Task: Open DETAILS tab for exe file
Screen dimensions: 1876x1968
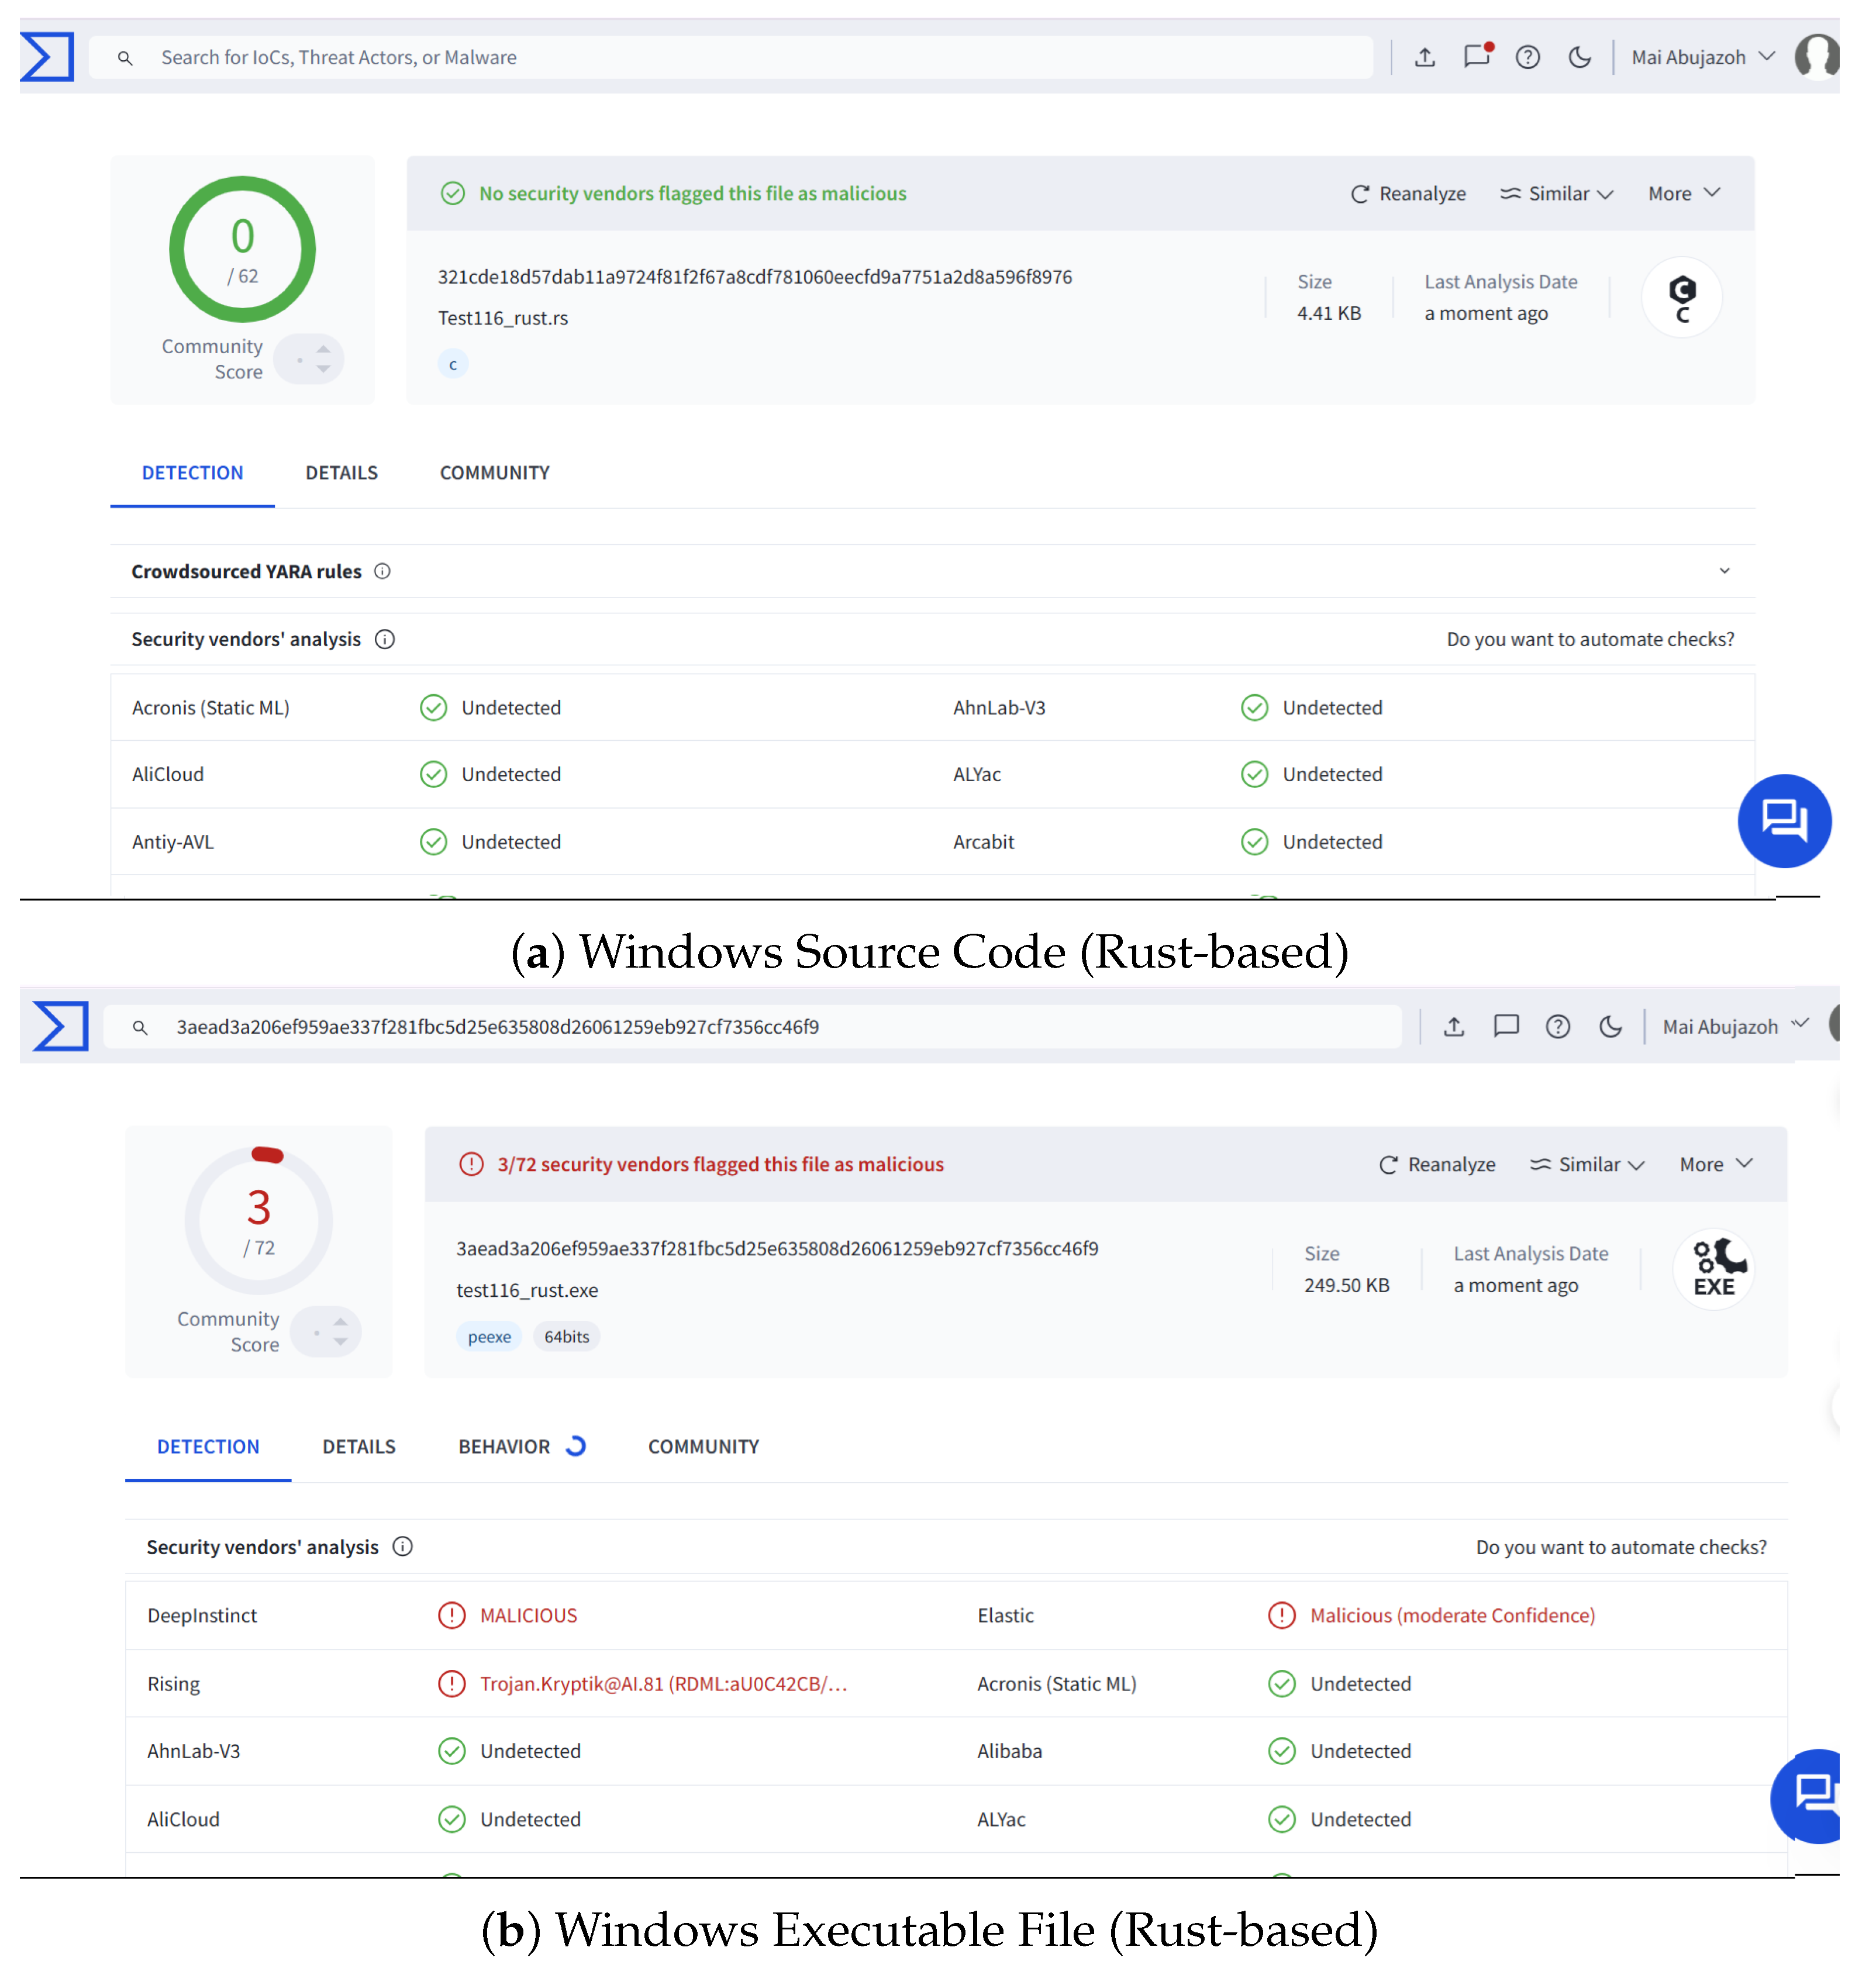Action: [x=359, y=1447]
